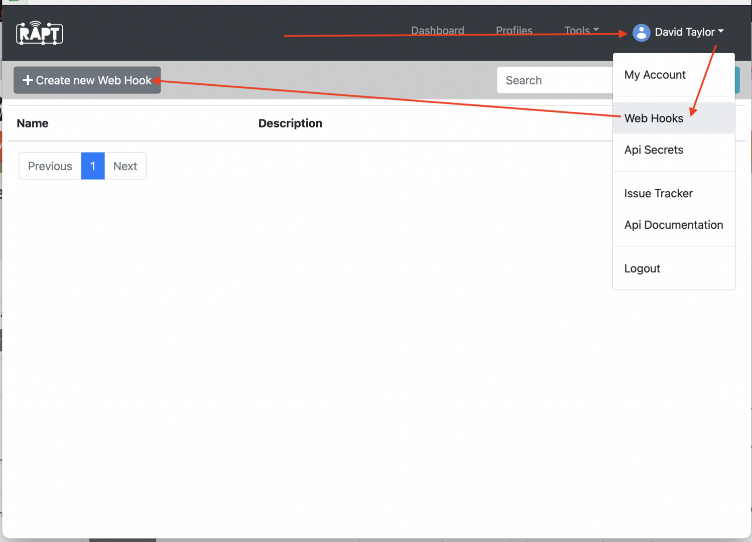The width and height of the screenshot is (752, 542).
Task: Open Api Documentation from the user menu
Action: 673,225
